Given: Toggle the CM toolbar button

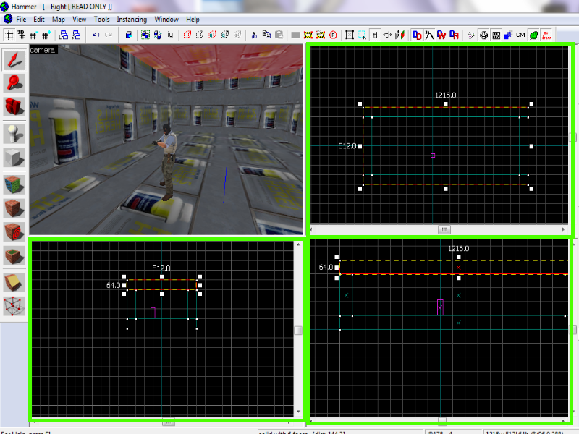Looking at the screenshot, I should point(520,35).
